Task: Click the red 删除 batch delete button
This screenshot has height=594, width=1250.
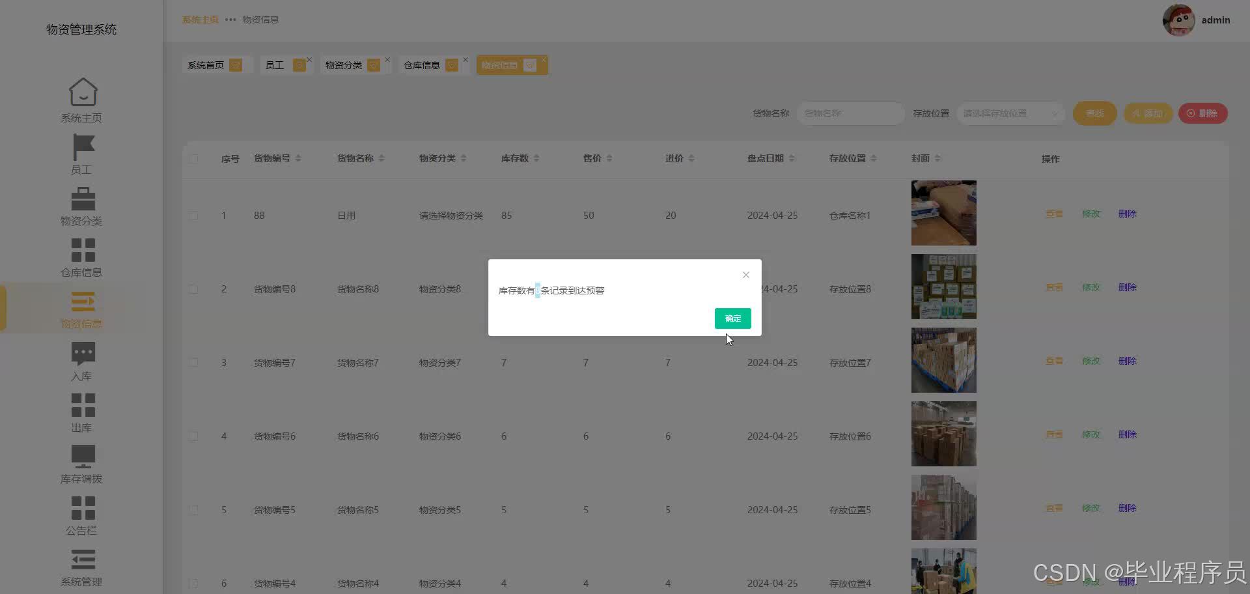Action: point(1202,113)
